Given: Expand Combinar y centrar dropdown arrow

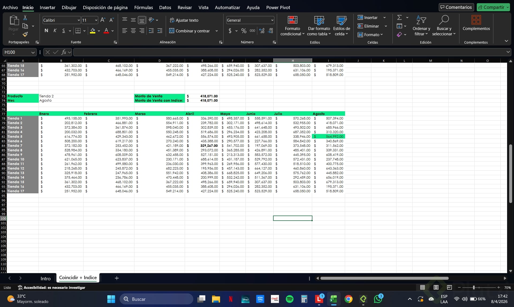Looking at the screenshot, I should click(x=217, y=31).
